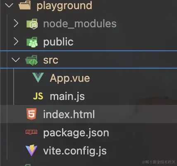The height and width of the screenshot is (166, 177).
Task: Click the HTML5 icon for index.html
Action: pos(31,114)
